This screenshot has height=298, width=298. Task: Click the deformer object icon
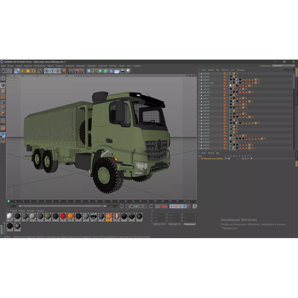pyautogui.click(x=111, y=71)
